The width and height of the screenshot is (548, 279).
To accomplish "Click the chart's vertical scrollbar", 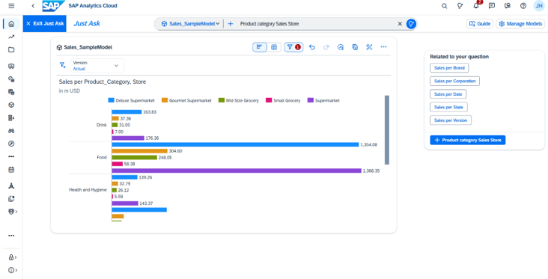I will coord(387,130).
